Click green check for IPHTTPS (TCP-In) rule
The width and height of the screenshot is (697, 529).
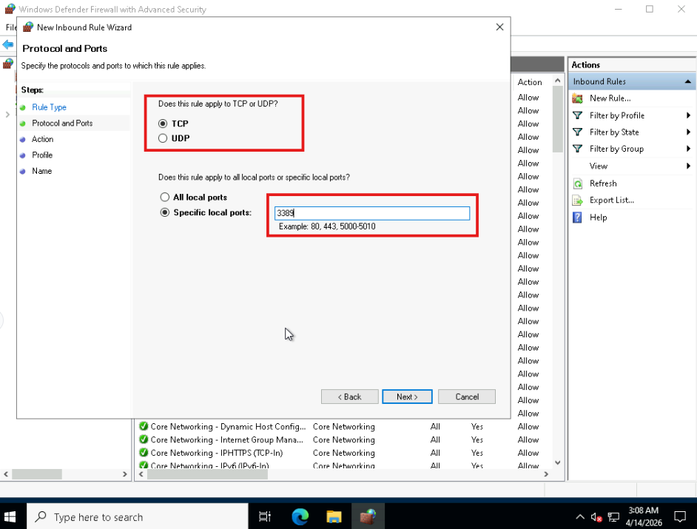click(144, 453)
